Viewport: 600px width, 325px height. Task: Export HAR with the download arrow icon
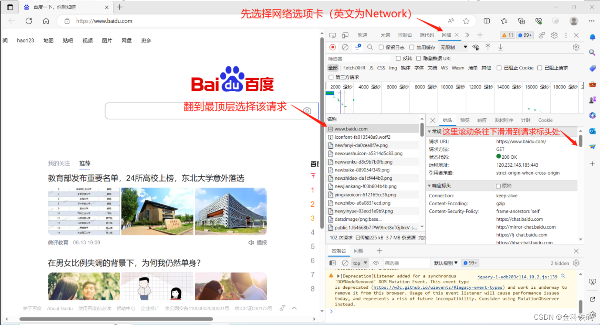click(x=500, y=47)
